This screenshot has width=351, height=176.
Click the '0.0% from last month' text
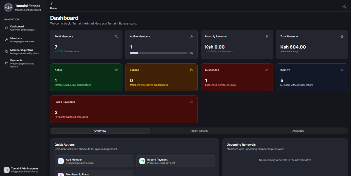point(69,51)
